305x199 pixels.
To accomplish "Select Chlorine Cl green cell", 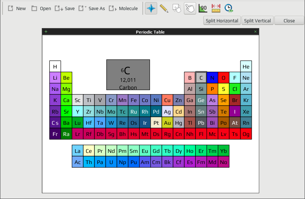I will 235,89.
